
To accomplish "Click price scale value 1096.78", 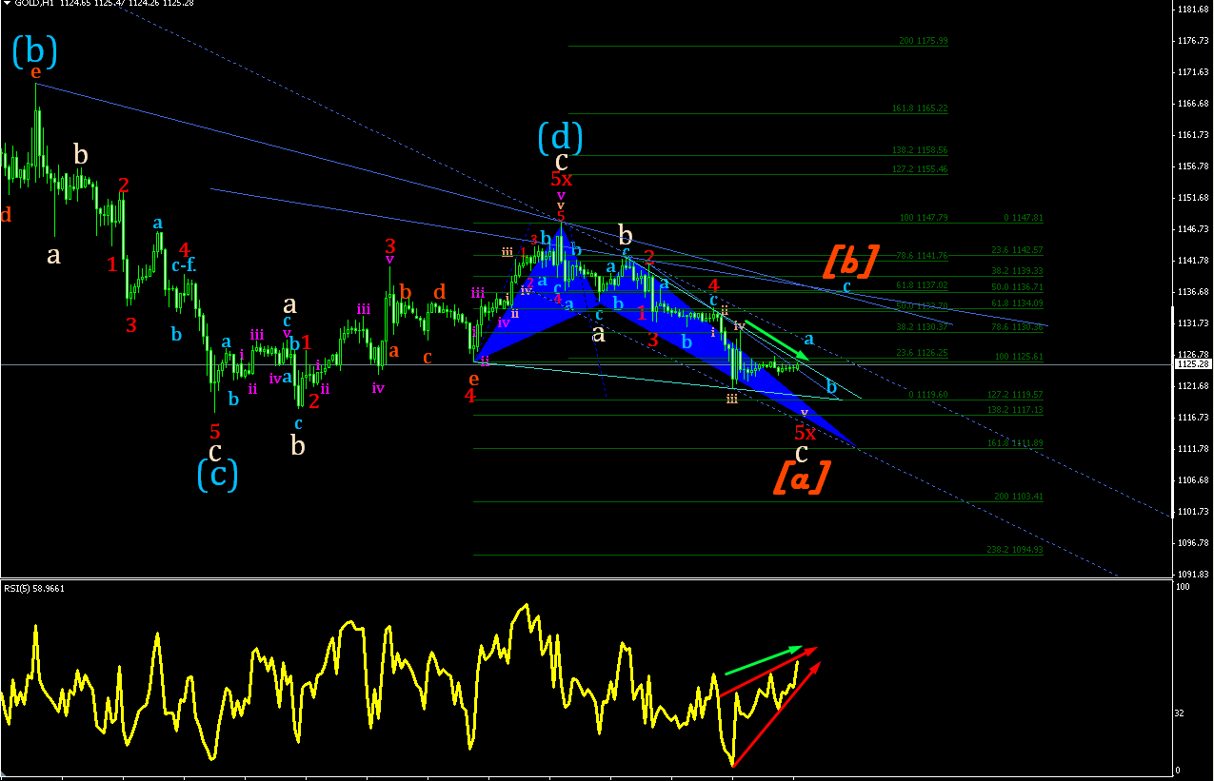I will 1192,543.
